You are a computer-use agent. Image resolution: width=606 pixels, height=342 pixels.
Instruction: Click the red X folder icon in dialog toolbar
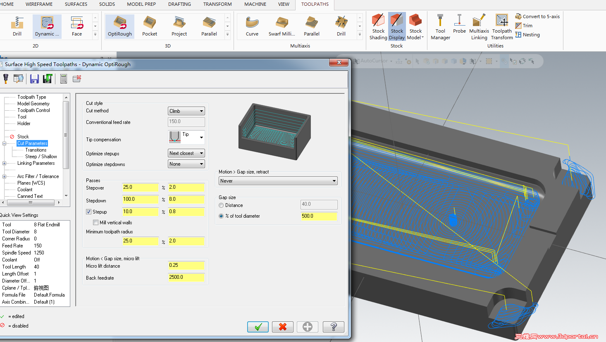pos(77,78)
